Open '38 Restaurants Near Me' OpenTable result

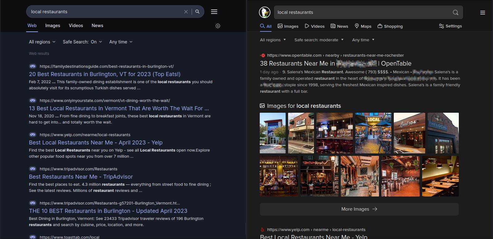point(336,63)
